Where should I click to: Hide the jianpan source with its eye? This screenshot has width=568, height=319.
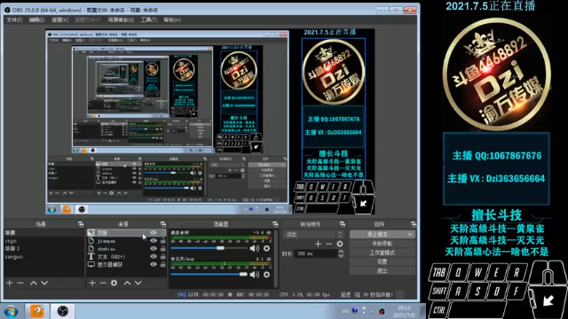pos(154,240)
